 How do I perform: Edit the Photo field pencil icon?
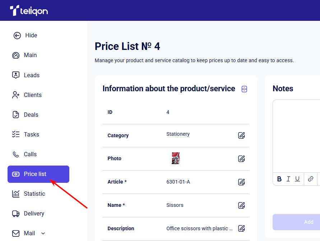pyautogui.click(x=242, y=158)
